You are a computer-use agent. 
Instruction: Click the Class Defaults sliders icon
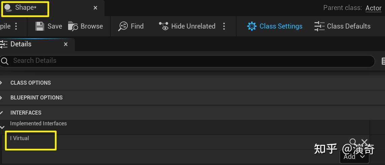point(319,26)
